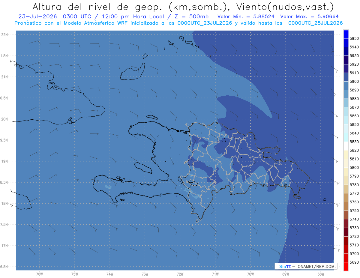Click the 76W longitude tick label
The image size is (360, 278).
[39, 274]
